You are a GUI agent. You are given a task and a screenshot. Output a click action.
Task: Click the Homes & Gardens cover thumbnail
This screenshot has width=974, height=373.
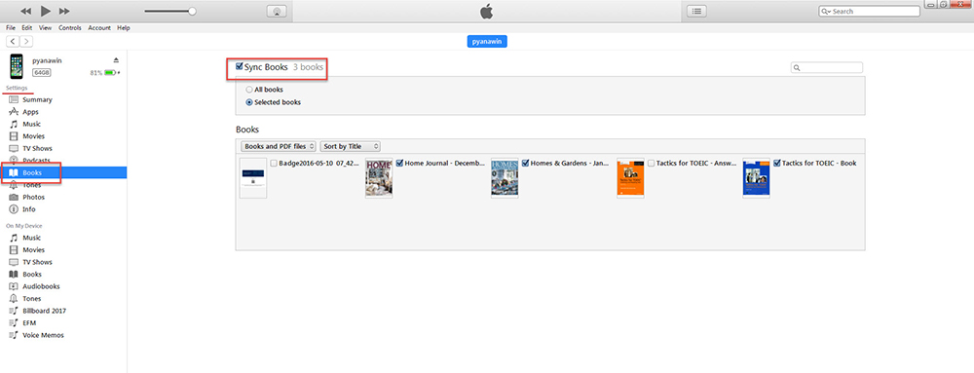coord(505,178)
